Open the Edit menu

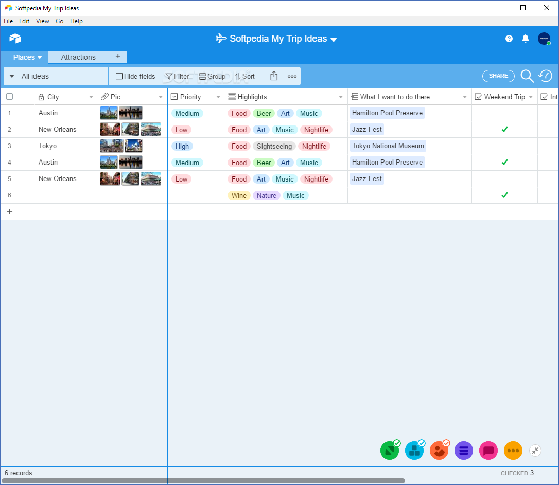pyautogui.click(x=24, y=21)
